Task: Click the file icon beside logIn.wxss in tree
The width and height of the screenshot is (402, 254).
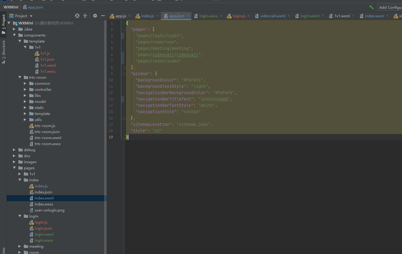Action: click(32, 240)
